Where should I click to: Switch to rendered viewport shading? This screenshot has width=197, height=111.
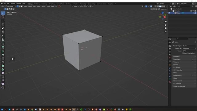(164, 6)
